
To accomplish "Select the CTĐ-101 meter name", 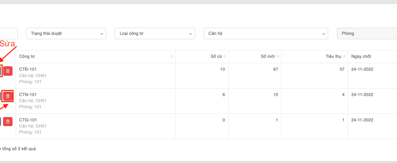I will 28,69.
